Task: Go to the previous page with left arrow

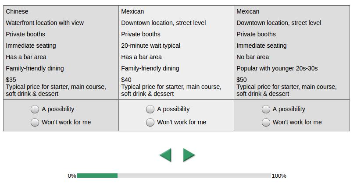Action: (x=165, y=155)
